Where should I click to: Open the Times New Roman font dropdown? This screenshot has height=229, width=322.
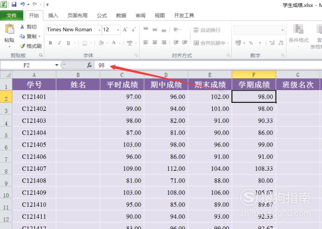point(100,30)
